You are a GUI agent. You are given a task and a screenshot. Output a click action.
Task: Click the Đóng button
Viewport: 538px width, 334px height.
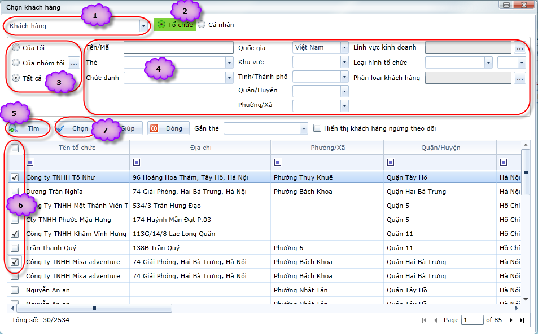pos(168,128)
